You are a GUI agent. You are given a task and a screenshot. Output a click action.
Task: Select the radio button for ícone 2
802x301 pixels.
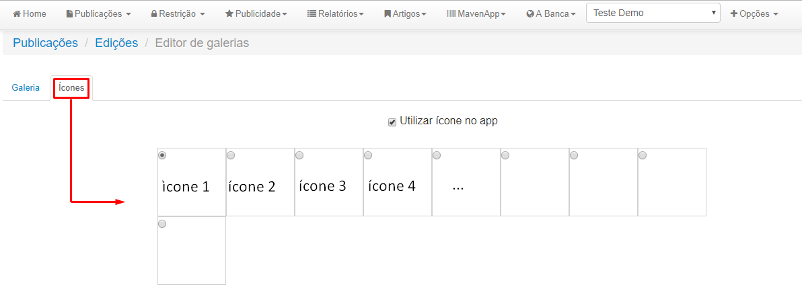(231, 155)
